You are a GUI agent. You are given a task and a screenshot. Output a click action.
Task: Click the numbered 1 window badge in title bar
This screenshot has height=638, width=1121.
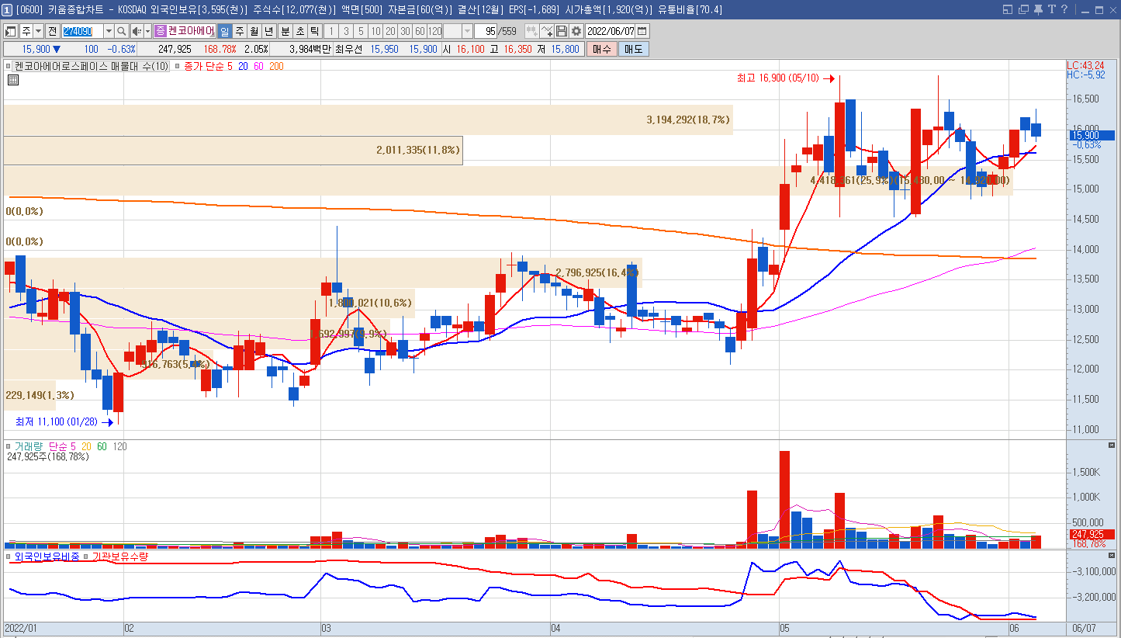pyautogui.click(x=7, y=9)
